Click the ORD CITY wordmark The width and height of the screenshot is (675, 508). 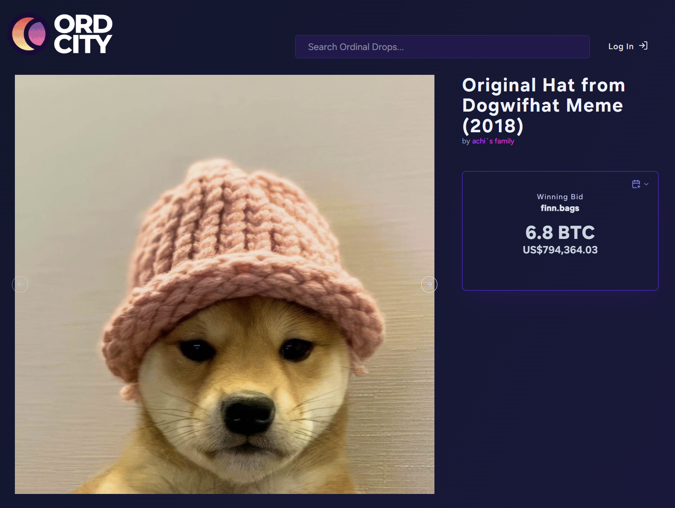[83, 34]
